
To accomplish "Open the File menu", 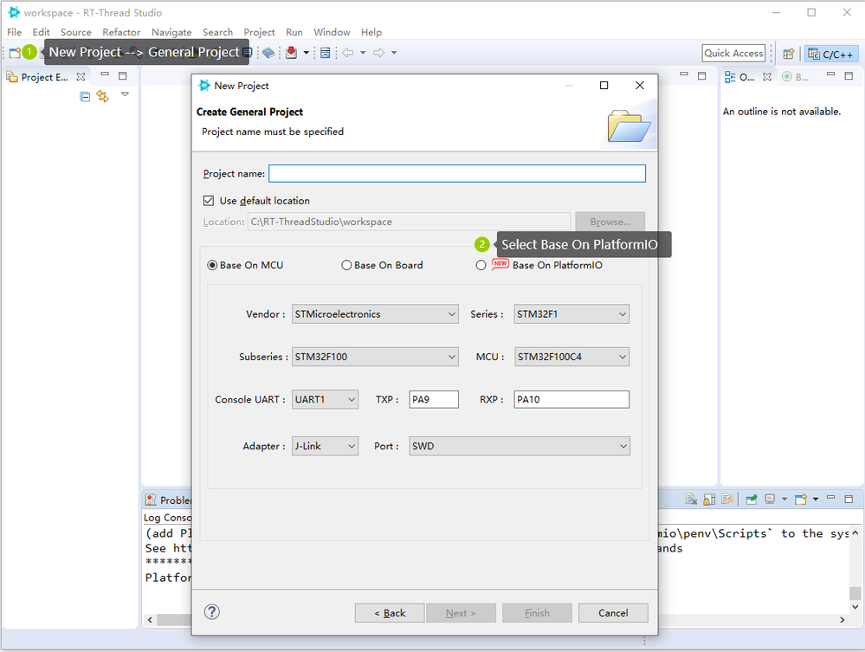I will click(x=15, y=32).
